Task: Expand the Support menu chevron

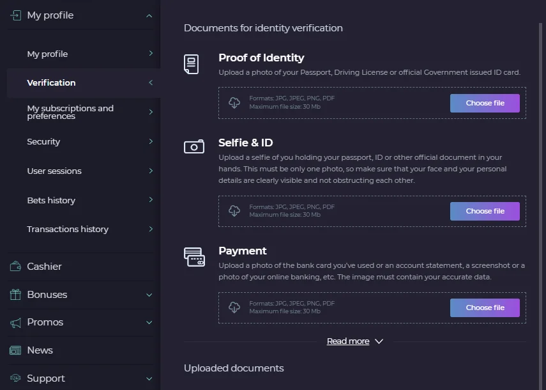Action: [x=149, y=378]
